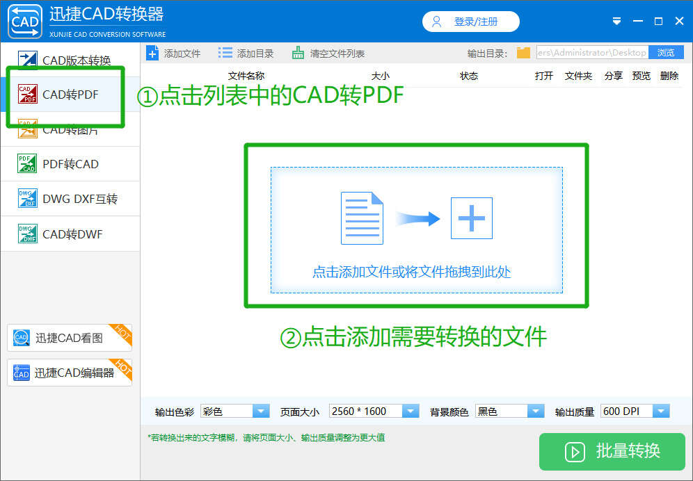Click the document icon in drop area
Viewport: 693px width, 481px height.
362,218
